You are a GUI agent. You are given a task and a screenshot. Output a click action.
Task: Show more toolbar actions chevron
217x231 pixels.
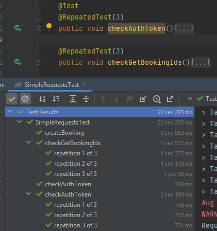[x=190, y=99]
